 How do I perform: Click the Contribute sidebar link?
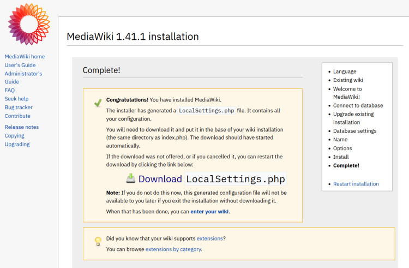17,116
